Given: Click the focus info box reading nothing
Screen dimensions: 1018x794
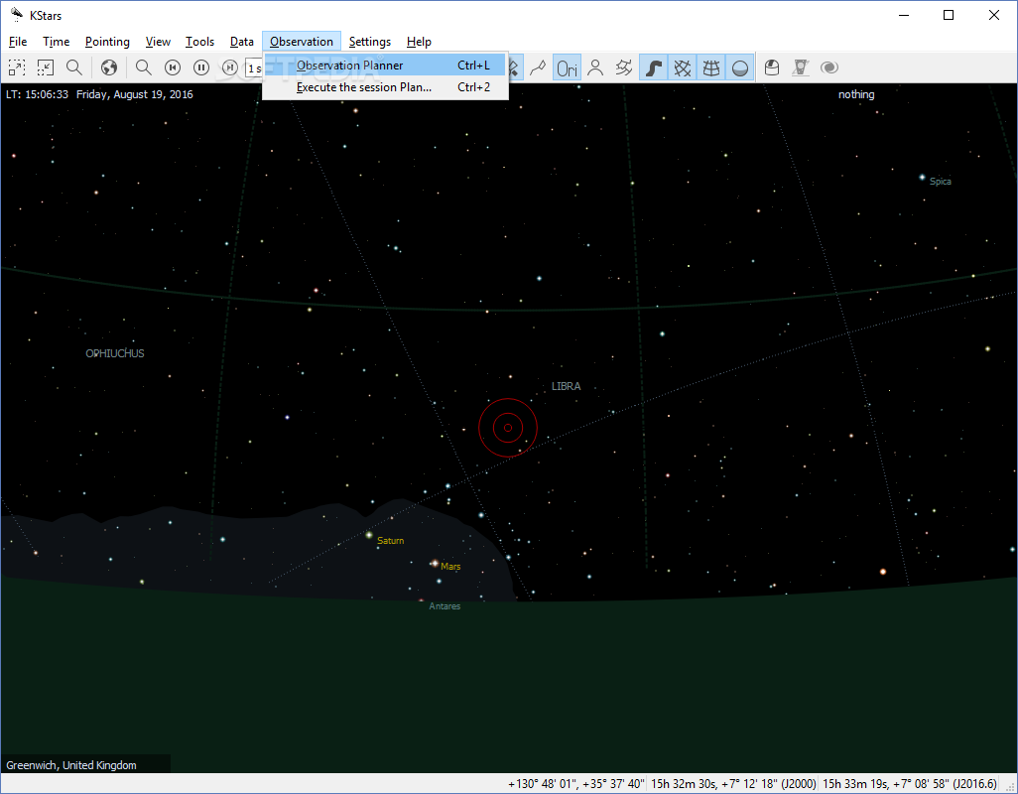Looking at the screenshot, I should [x=856, y=94].
